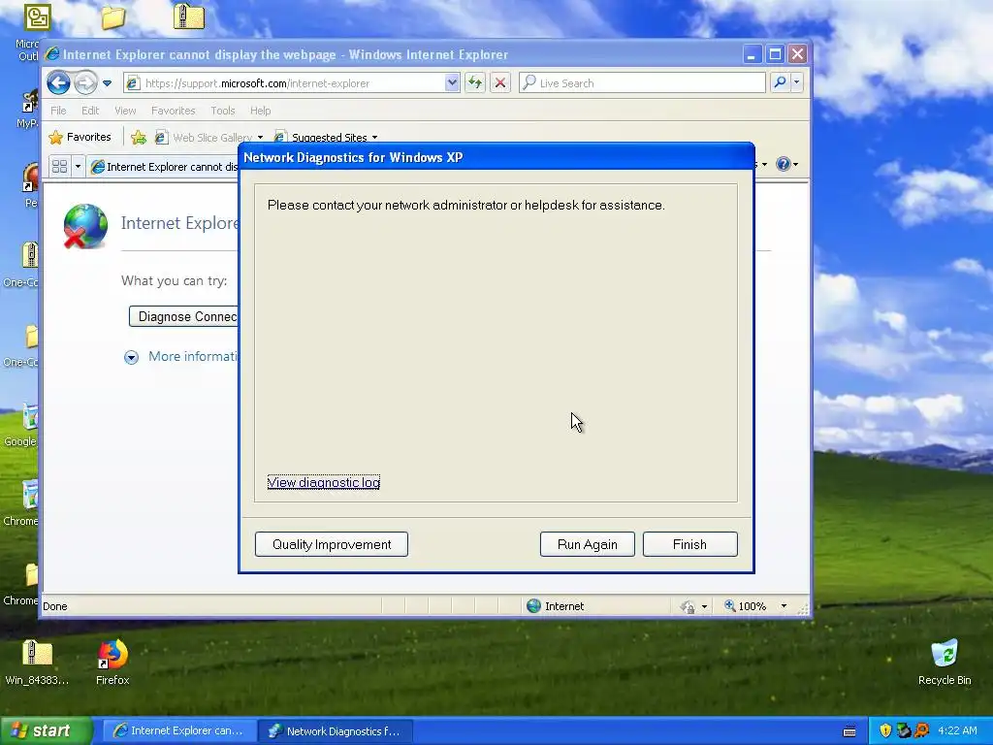Switch to Internet Explorer taskbar button
The height and width of the screenshot is (745, 993).
(179, 730)
